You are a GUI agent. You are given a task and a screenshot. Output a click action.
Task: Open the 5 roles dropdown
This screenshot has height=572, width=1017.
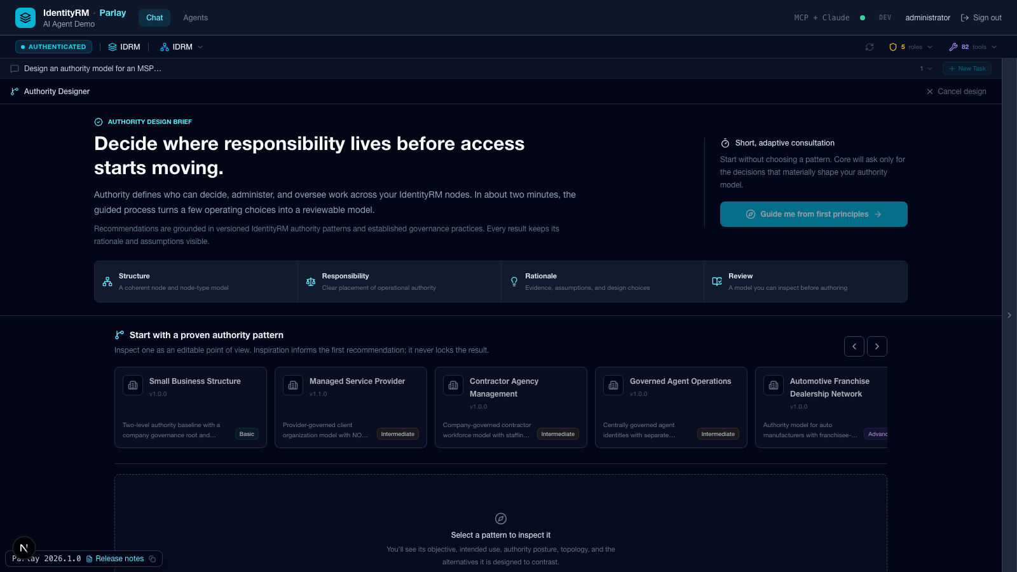click(x=911, y=47)
